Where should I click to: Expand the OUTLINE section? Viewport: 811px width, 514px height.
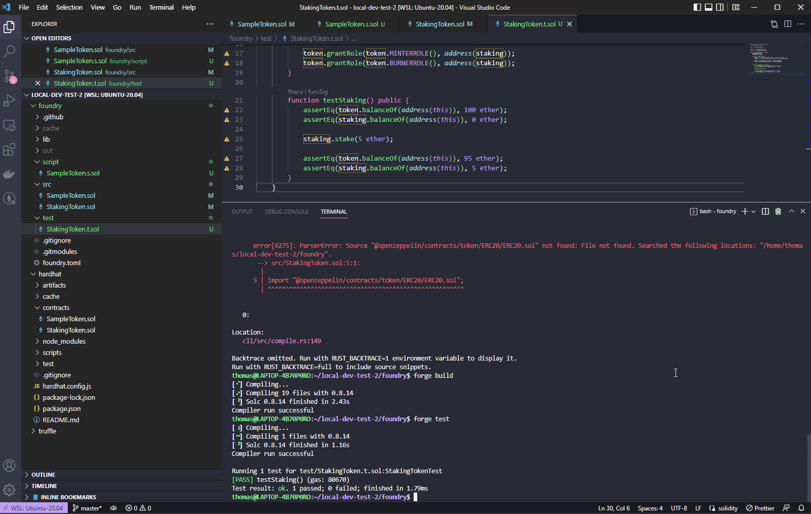pos(121,475)
